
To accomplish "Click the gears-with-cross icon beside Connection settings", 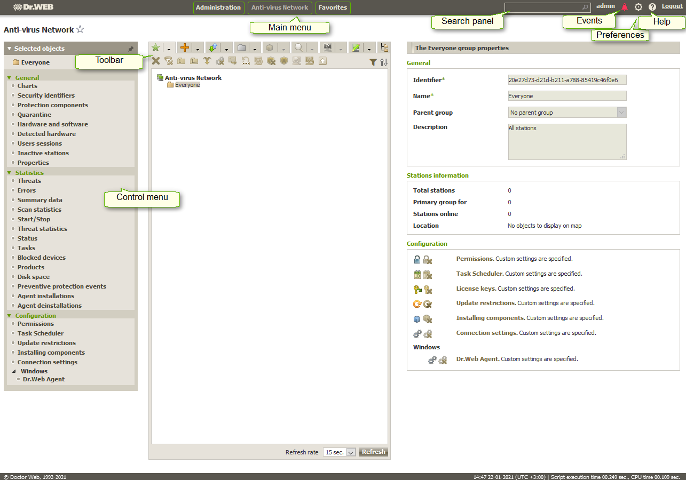I will [428, 334].
